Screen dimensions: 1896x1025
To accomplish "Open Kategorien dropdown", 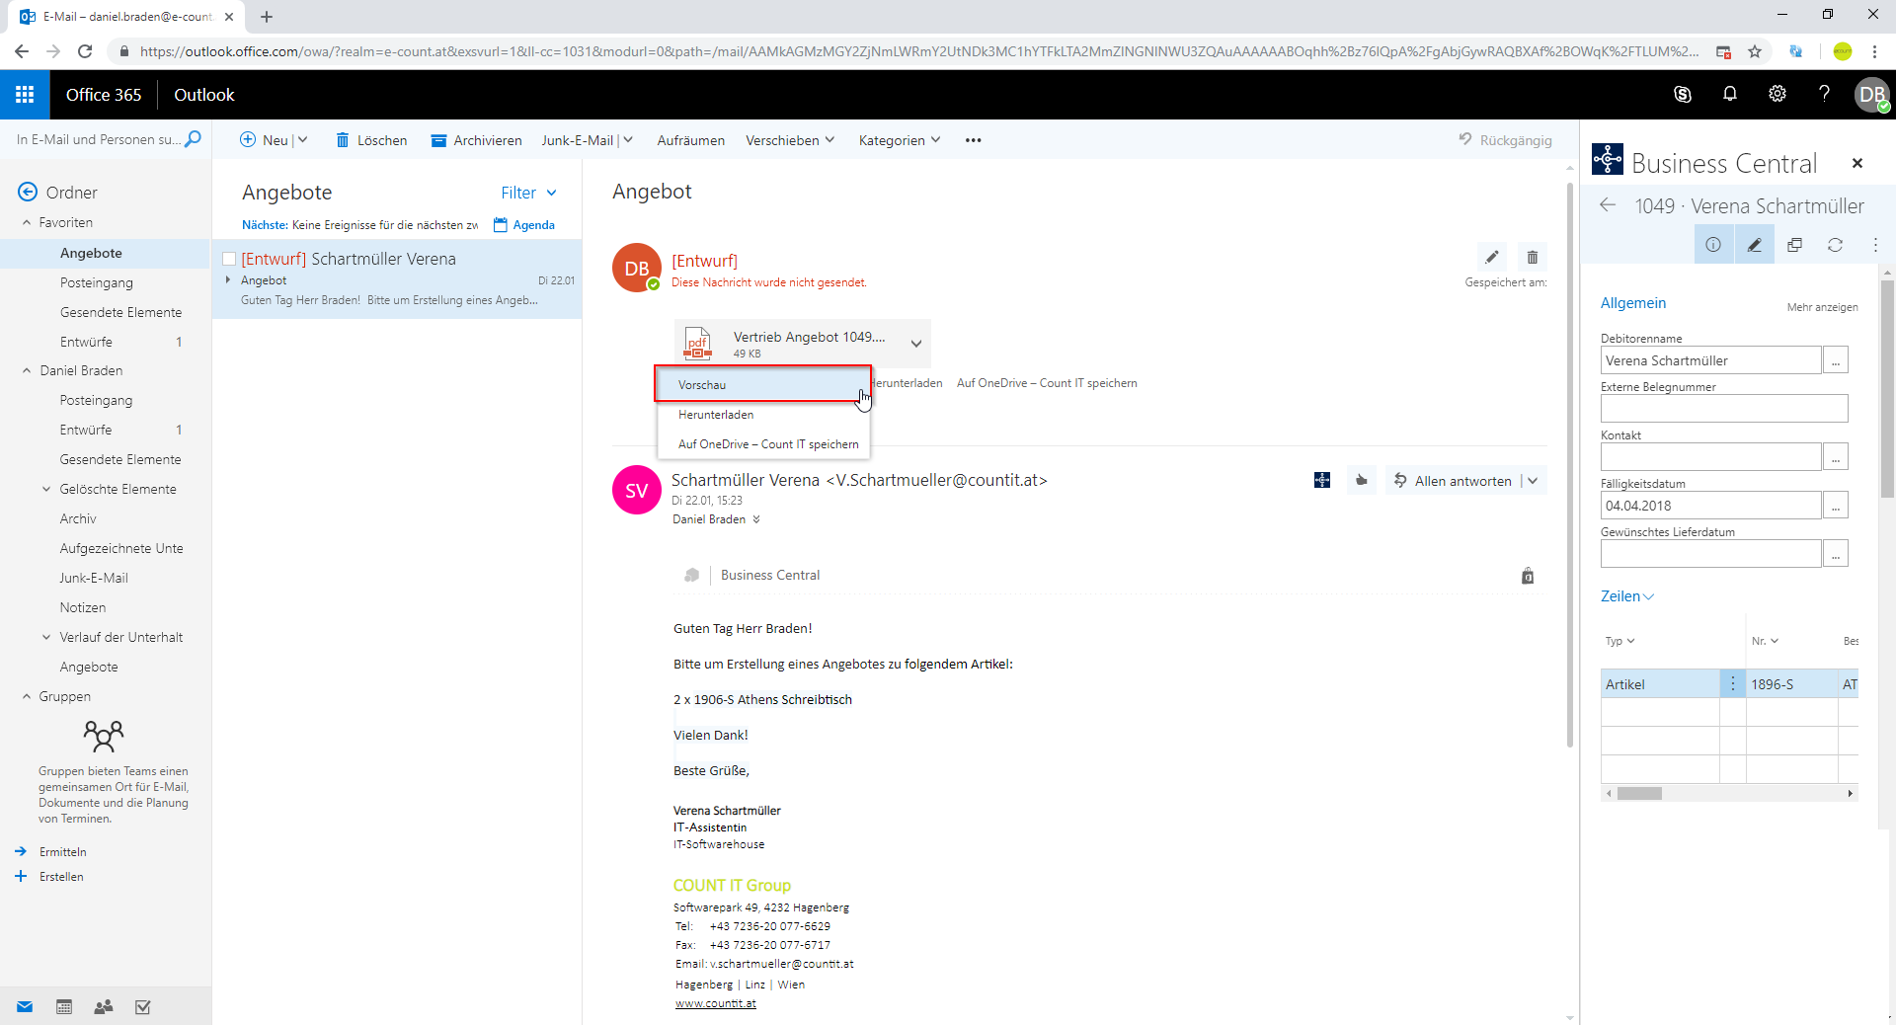I will (899, 140).
